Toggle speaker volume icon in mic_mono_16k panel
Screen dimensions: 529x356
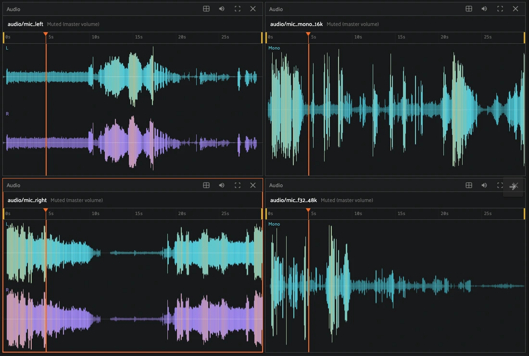[x=484, y=9]
